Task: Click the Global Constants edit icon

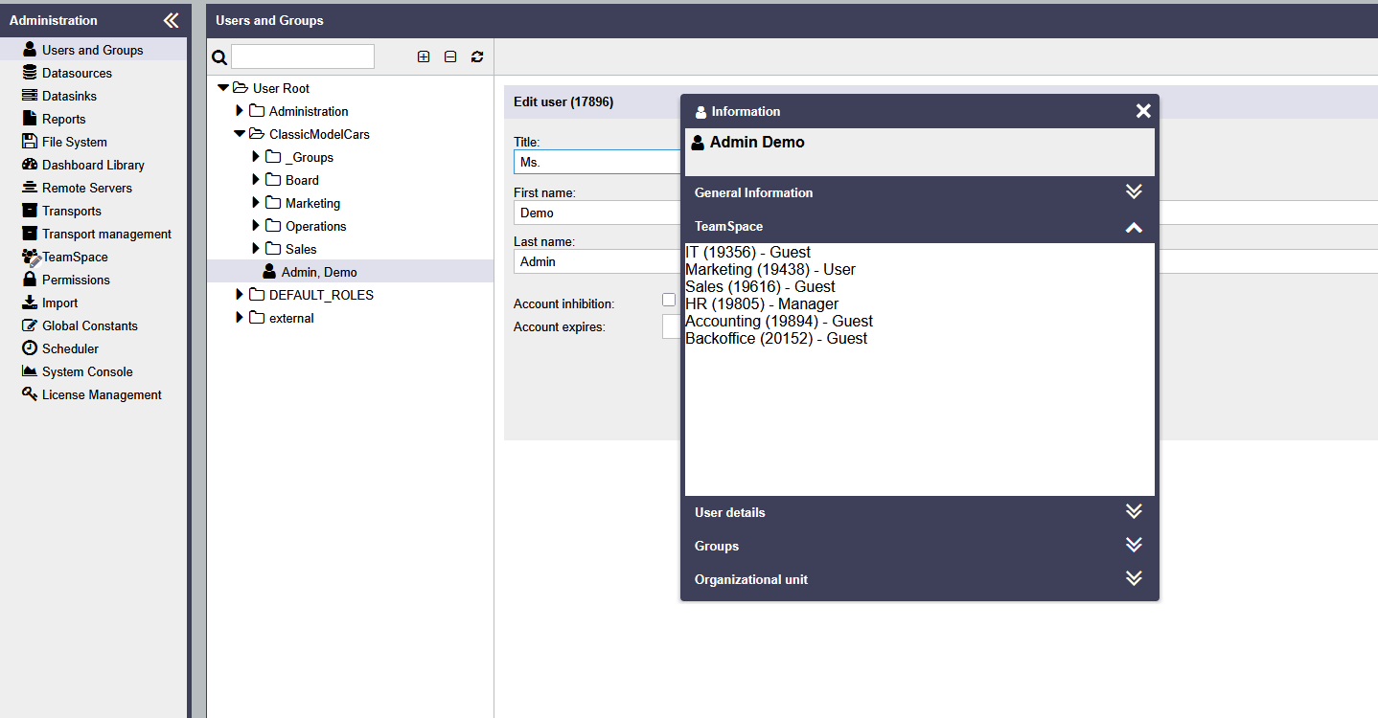Action: click(x=30, y=325)
